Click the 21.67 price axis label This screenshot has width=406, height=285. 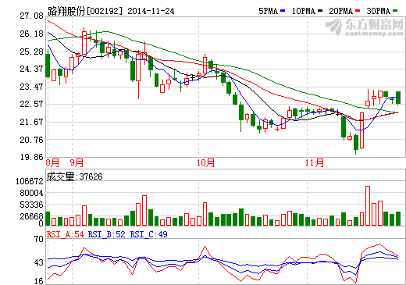tap(31, 122)
